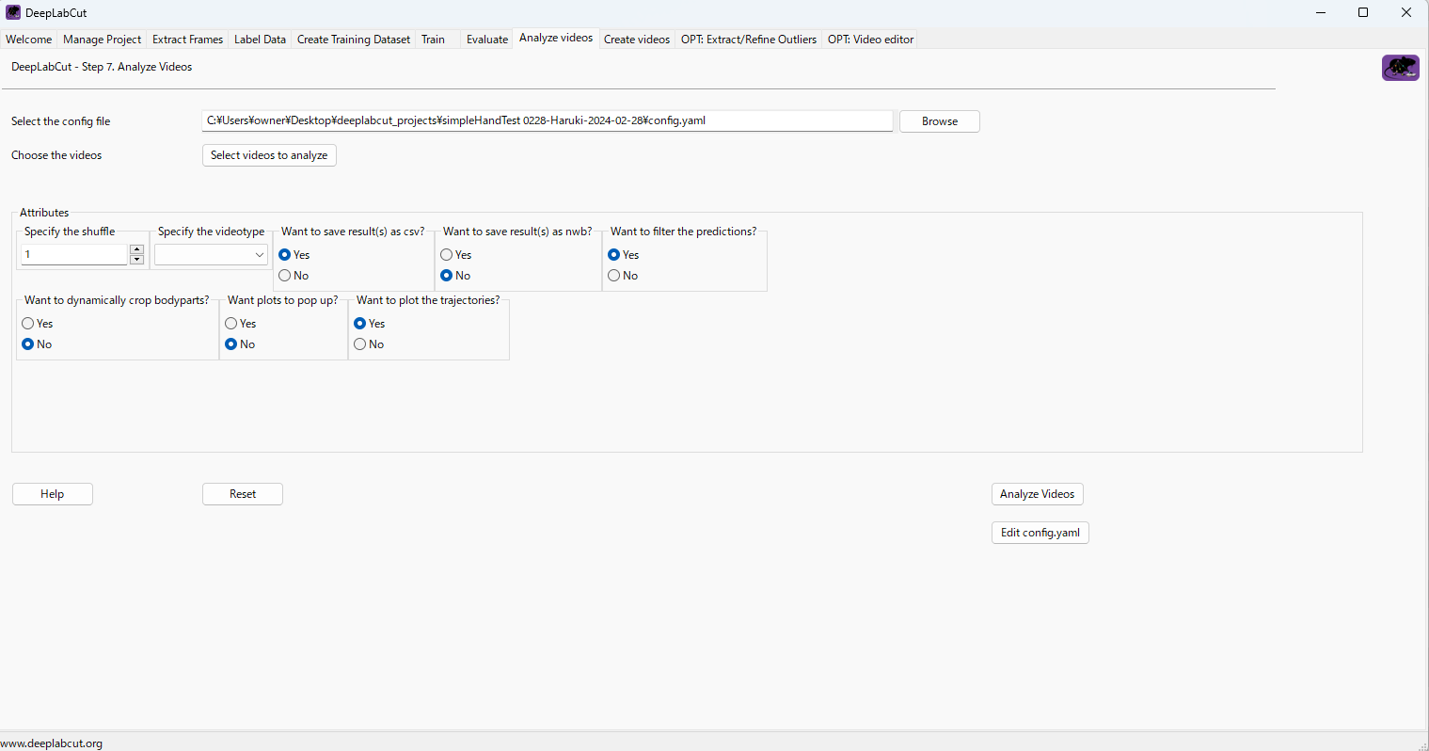The width and height of the screenshot is (1429, 751).
Task: Increase the shuffle value with up arrow
Action: [x=137, y=249]
